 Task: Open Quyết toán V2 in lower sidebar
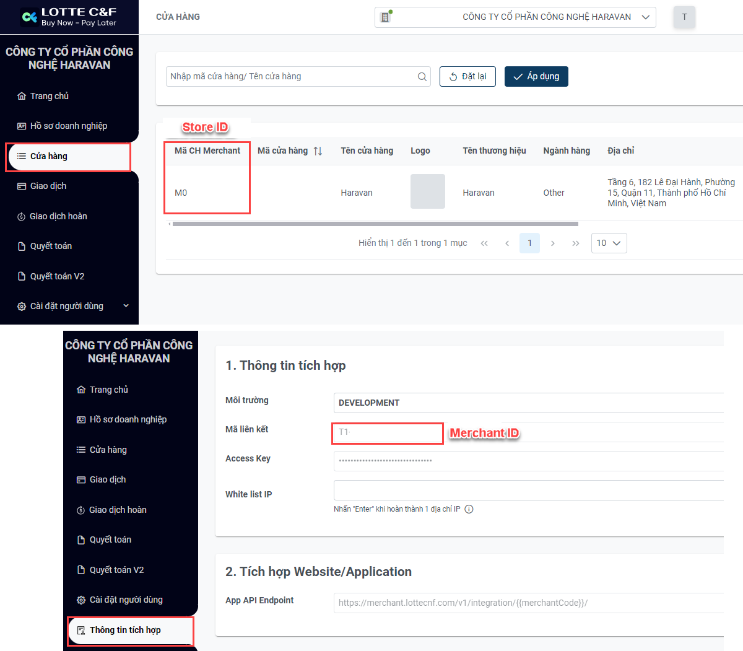[110, 570]
